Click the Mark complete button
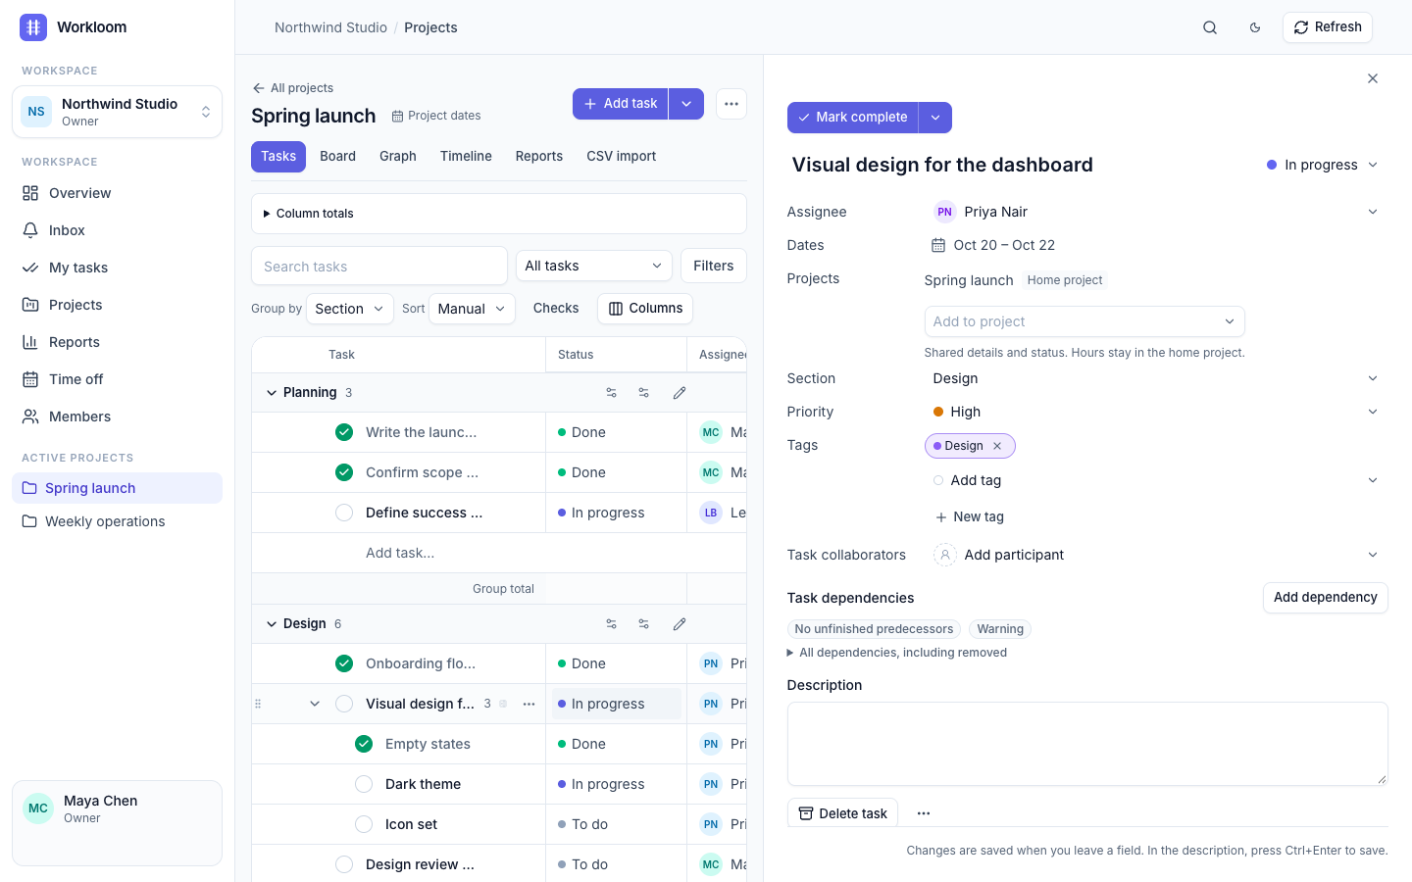1412x882 pixels. pos(852,118)
